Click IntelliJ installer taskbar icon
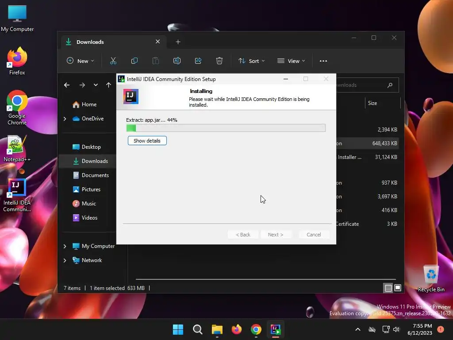This screenshot has height=340, width=453. coord(276,329)
